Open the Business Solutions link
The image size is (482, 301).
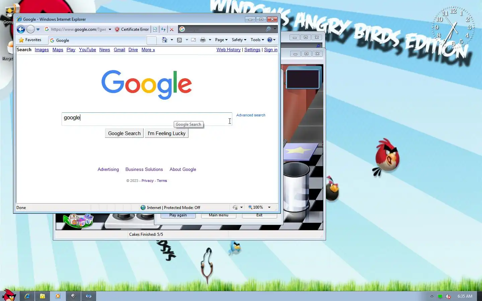coord(144,170)
